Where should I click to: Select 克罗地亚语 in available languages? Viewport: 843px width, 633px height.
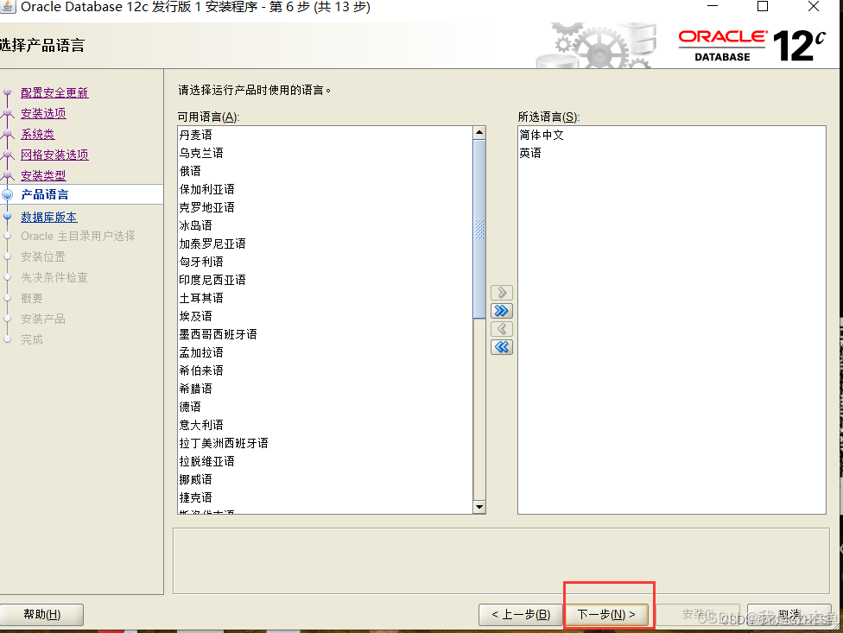[x=326, y=207]
